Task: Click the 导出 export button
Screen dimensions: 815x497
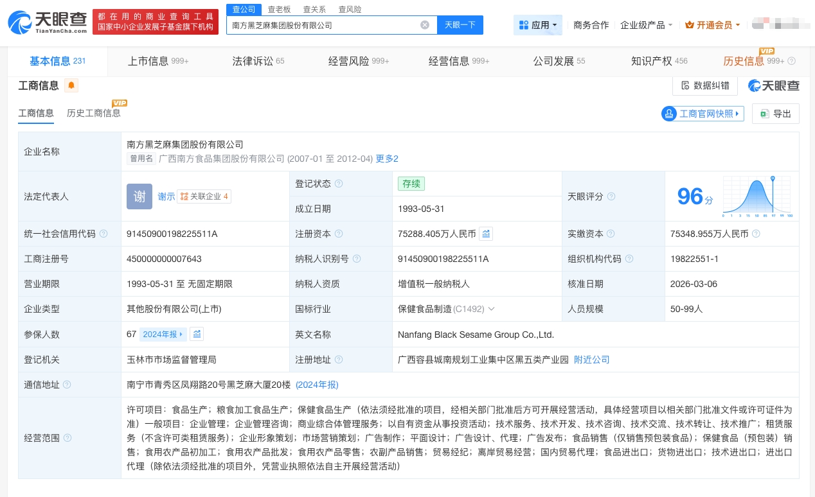Action: 776,114
